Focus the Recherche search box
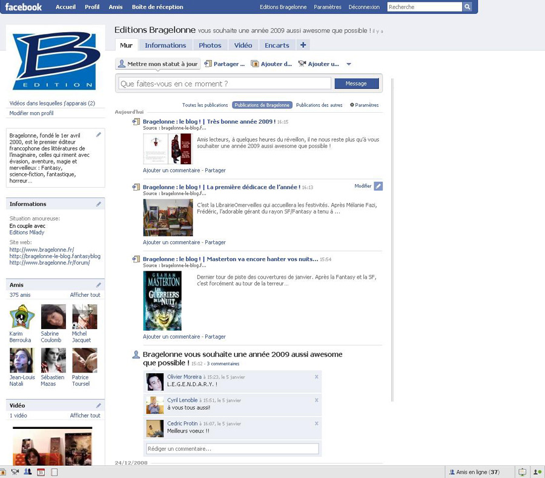545x478 pixels. pyautogui.click(x=424, y=7)
